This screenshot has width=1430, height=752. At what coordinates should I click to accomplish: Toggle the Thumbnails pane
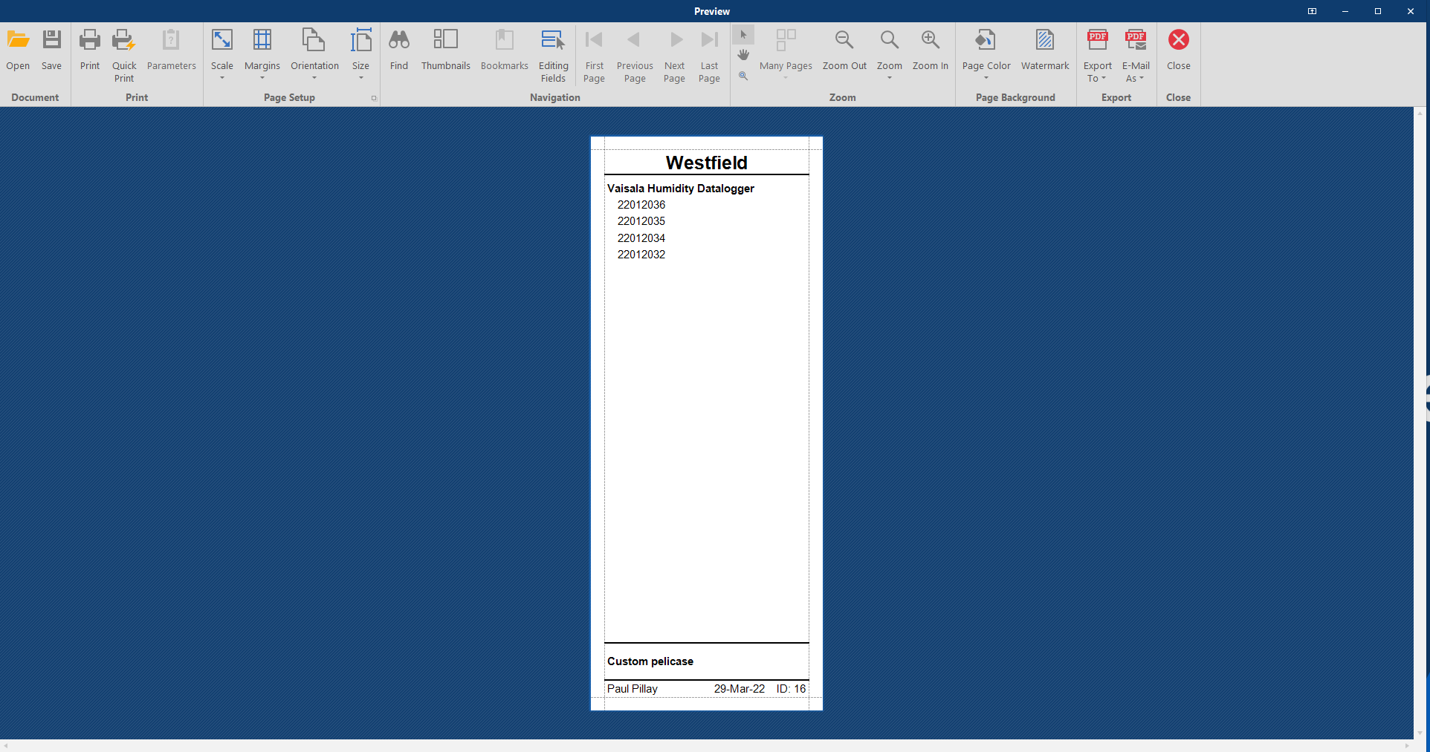(446, 40)
